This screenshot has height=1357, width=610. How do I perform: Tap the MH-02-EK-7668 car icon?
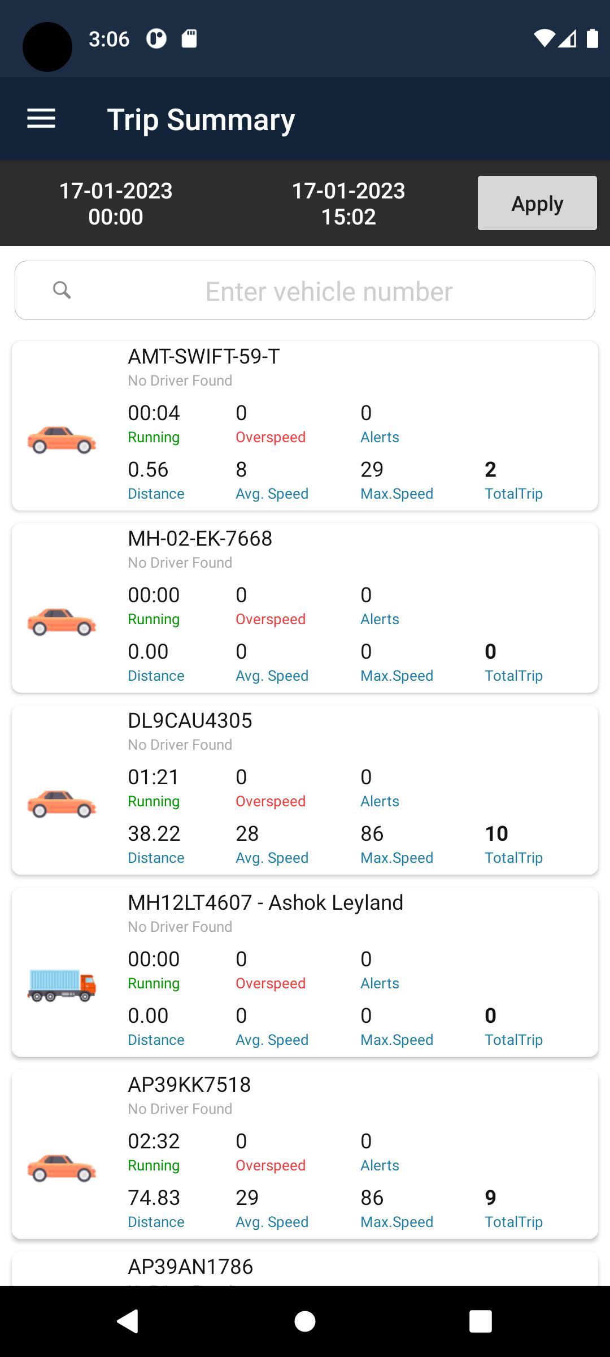click(62, 622)
